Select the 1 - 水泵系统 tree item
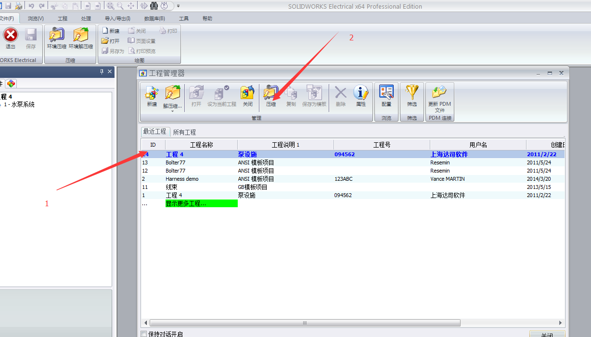The height and width of the screenshot is (337, 591). click(19, 104)
